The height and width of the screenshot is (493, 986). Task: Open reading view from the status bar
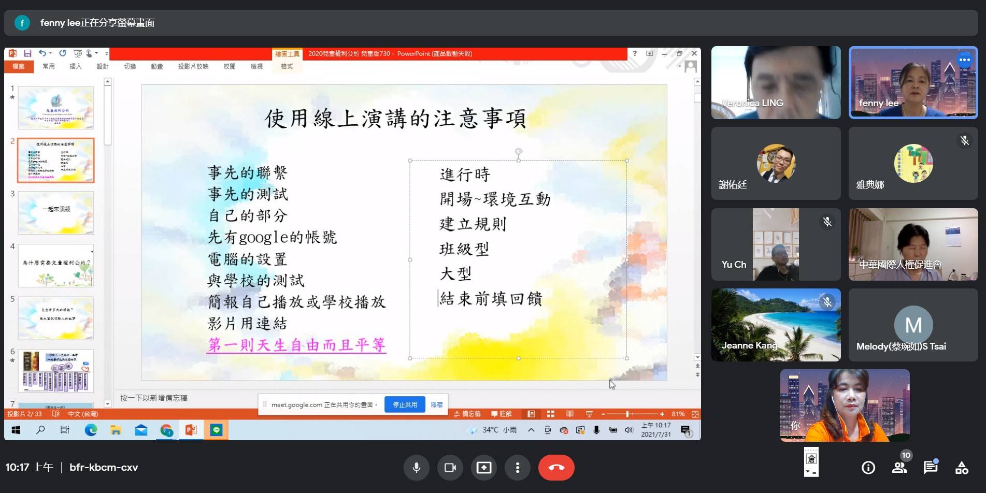(569, 414)
